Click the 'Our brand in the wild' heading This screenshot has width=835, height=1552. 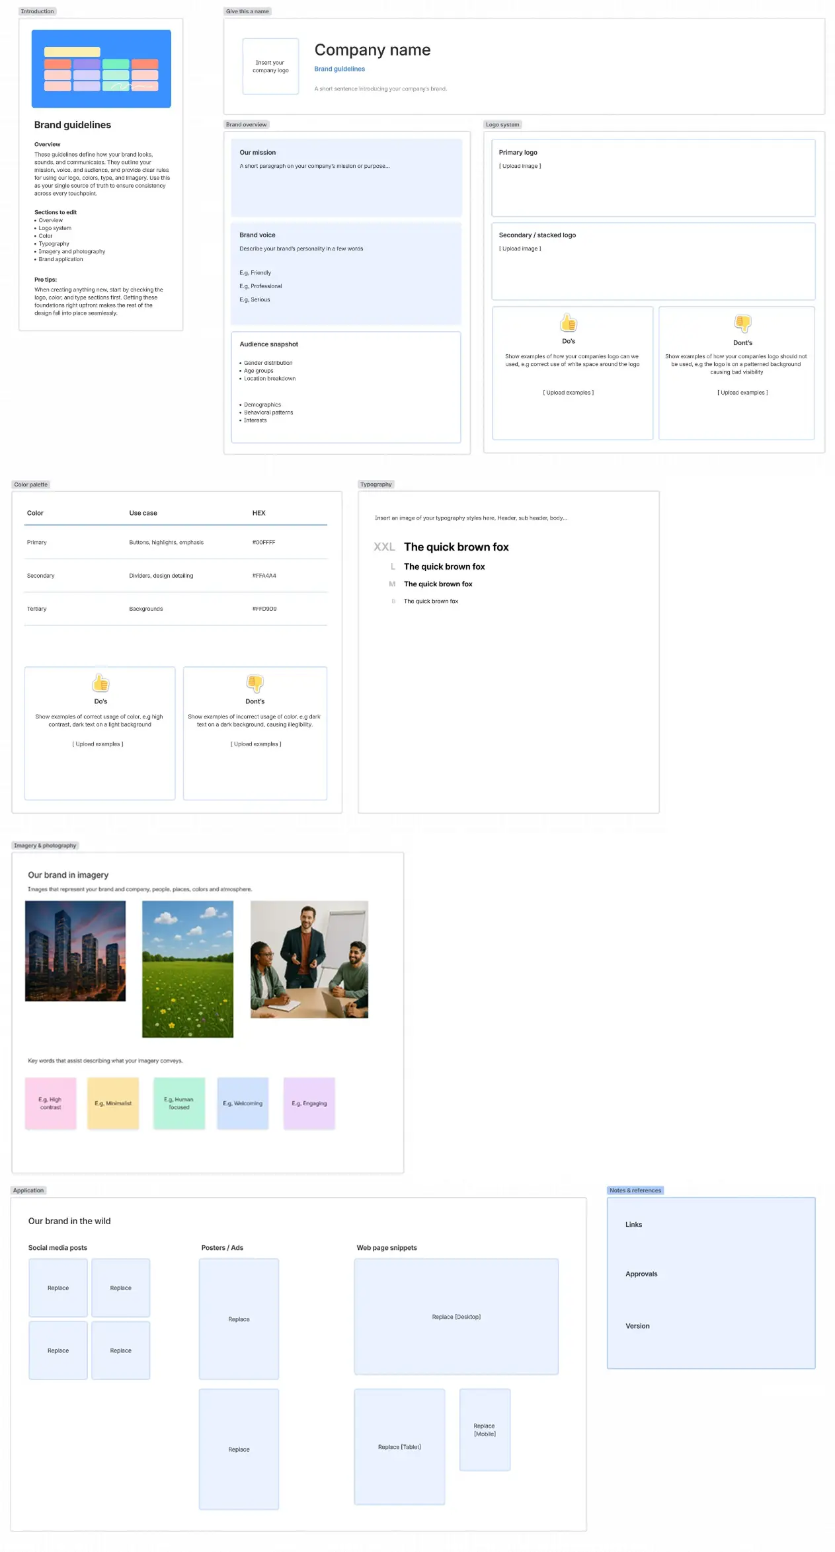pyautogui.click(x=69, y=1221)
